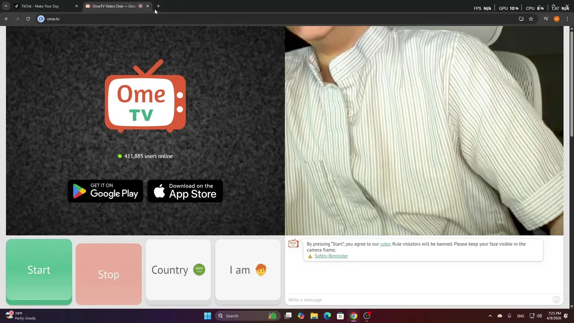Click the OmeTV logo
Viewport: 574px width, 323px height.
145,96
